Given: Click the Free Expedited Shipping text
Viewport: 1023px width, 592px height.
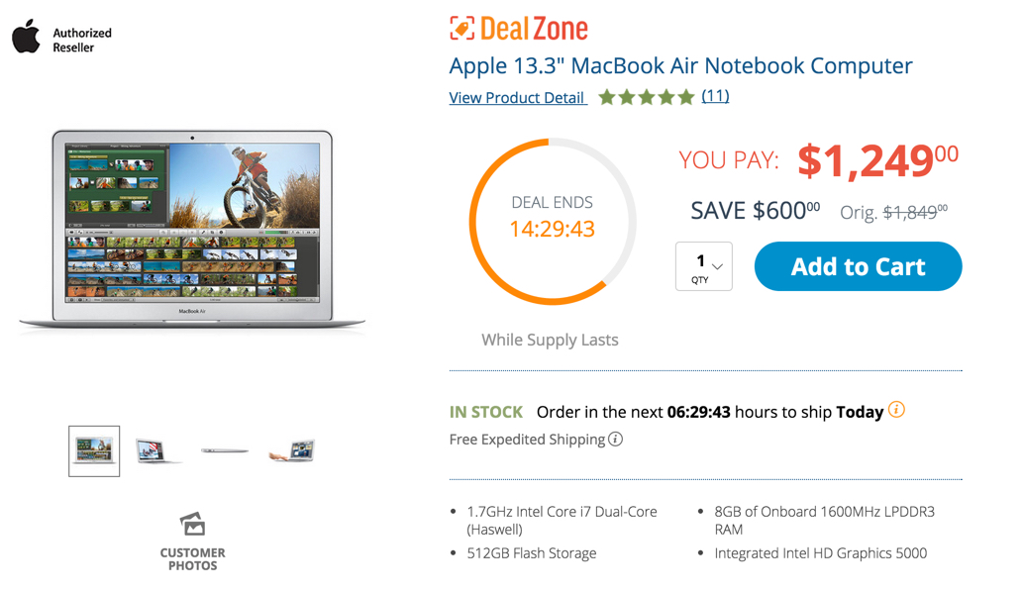Looking at the screenshot, I should 527,440.
